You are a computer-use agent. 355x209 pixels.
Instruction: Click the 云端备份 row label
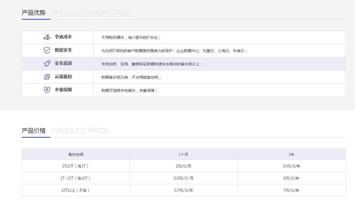pyautogui.click(x=63, y=77)
